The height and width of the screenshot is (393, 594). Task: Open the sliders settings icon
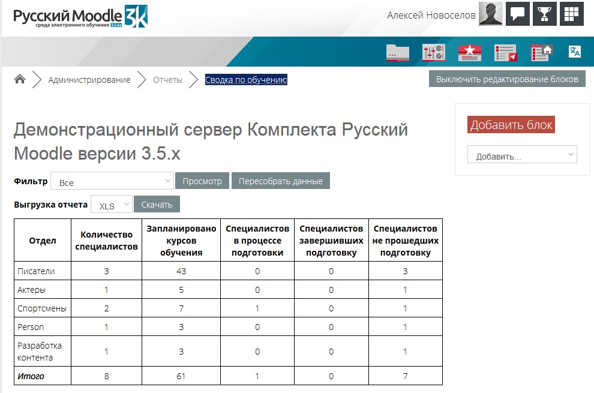pyautogui.click(x=434, y=52)
